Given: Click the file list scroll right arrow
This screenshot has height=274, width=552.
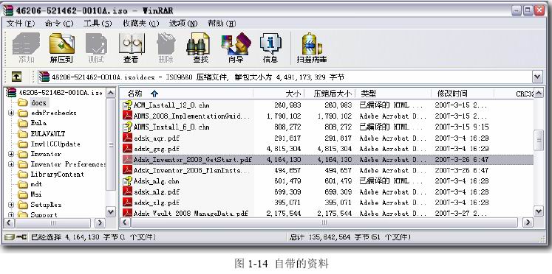Looking at the screenshot, I should (528, 222).
